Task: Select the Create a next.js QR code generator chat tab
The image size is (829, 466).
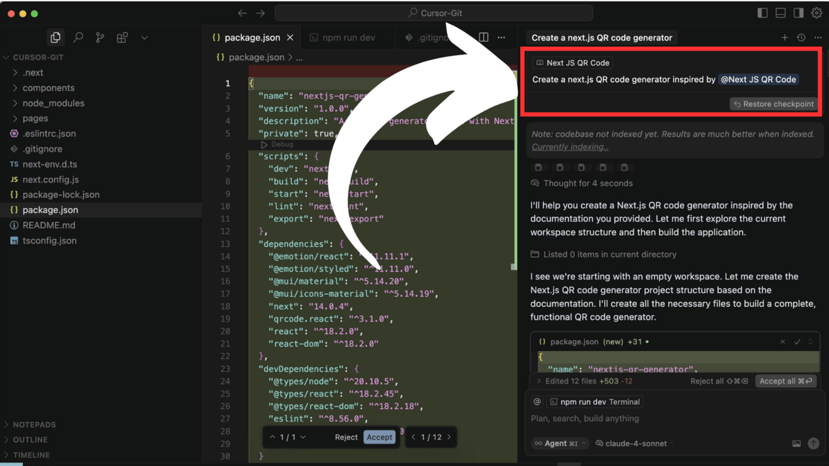Action: click(602, 38)
